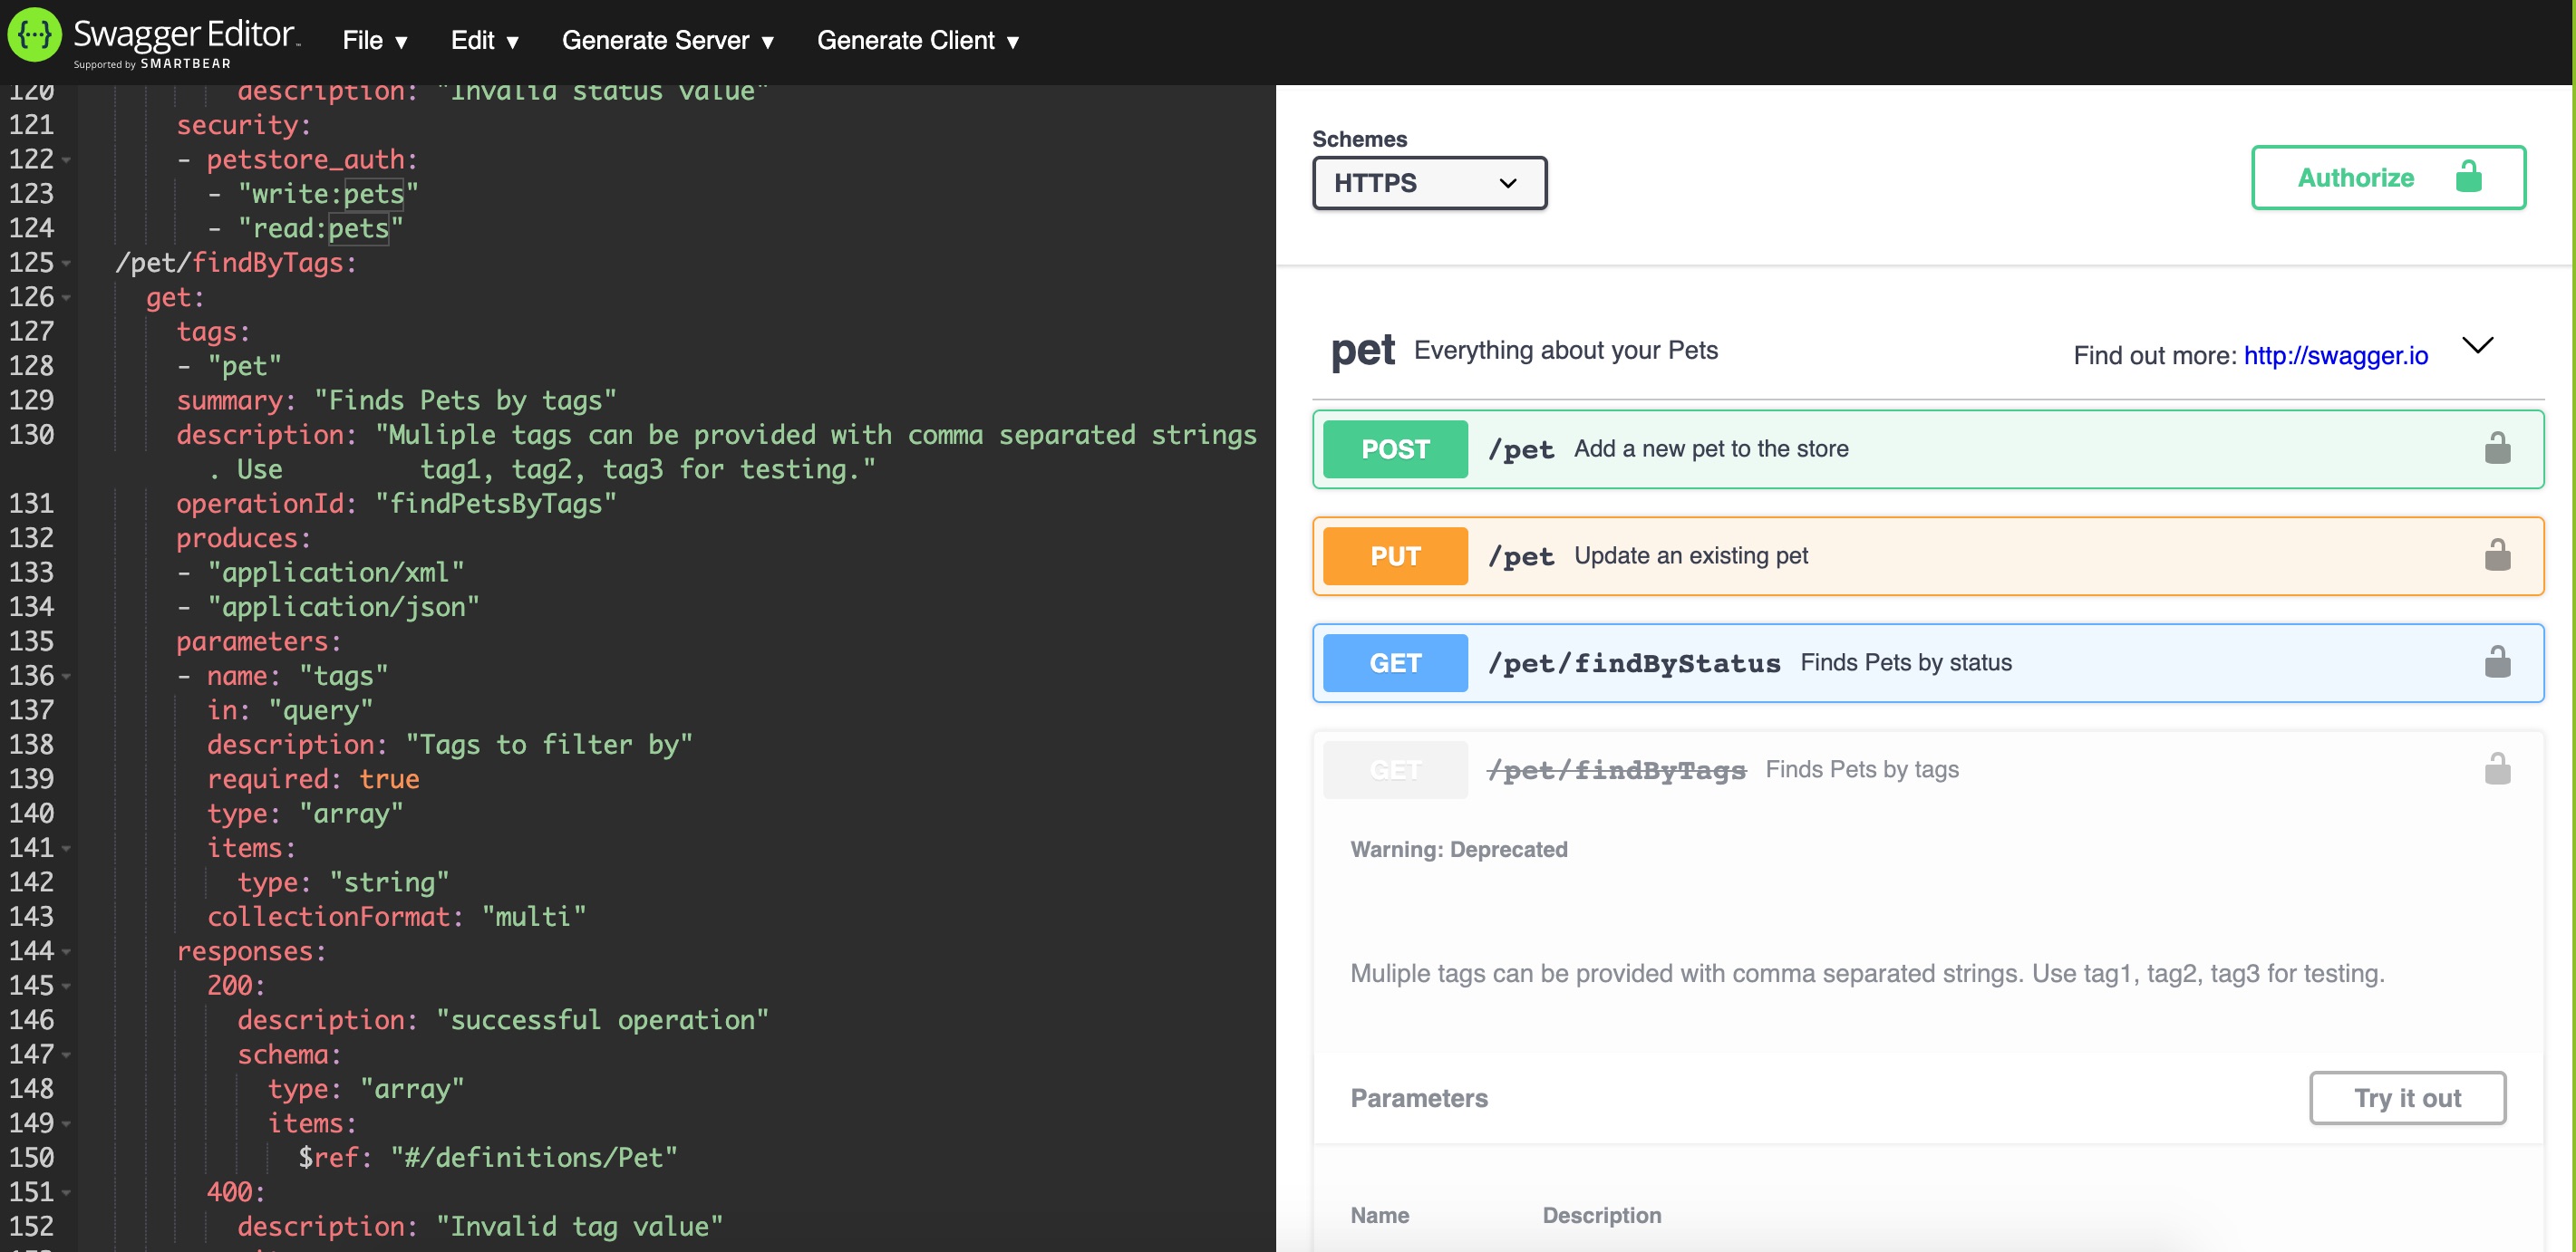Click the Try it out button
Image resolution: width=2576 pixels, height=1252 pixels.
2407,1098
